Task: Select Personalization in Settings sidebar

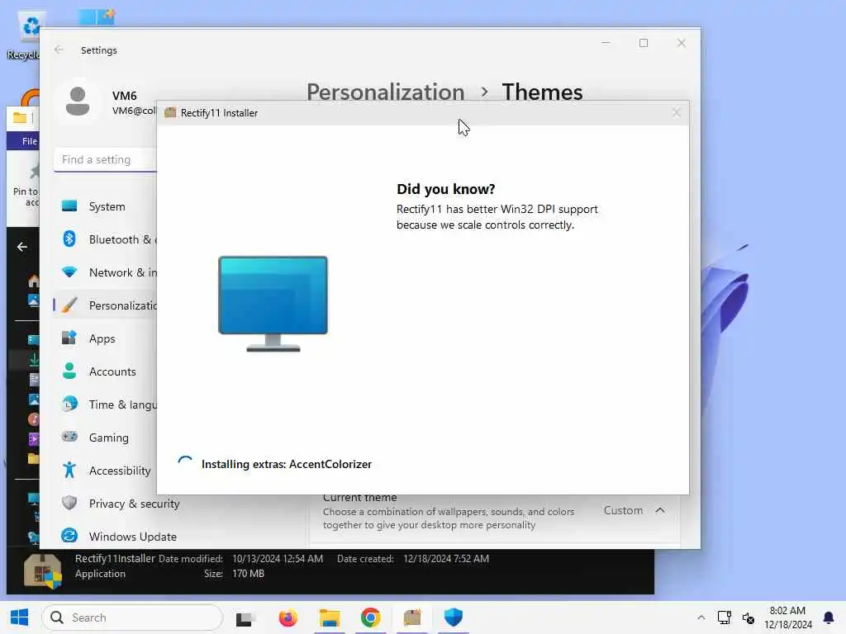Action: tap(105, 305)
